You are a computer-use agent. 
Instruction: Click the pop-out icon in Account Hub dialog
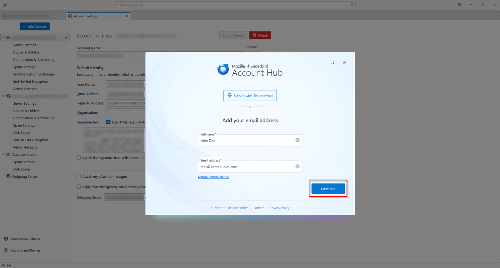pyautogui.click(x=332, y=62)
